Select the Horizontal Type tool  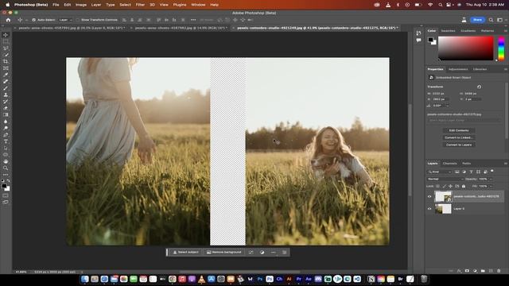tap(6, 141)
